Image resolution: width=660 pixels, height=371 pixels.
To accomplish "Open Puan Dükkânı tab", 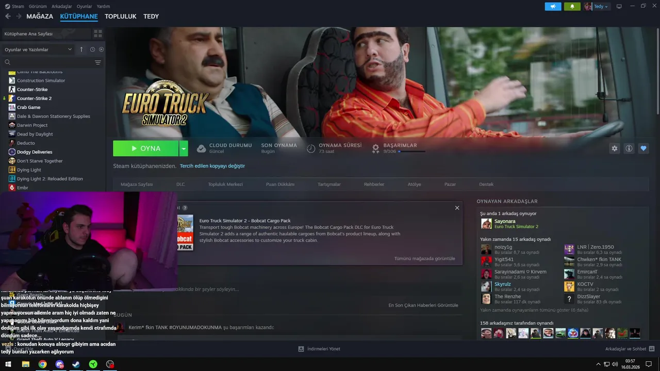I will (280, 184).
